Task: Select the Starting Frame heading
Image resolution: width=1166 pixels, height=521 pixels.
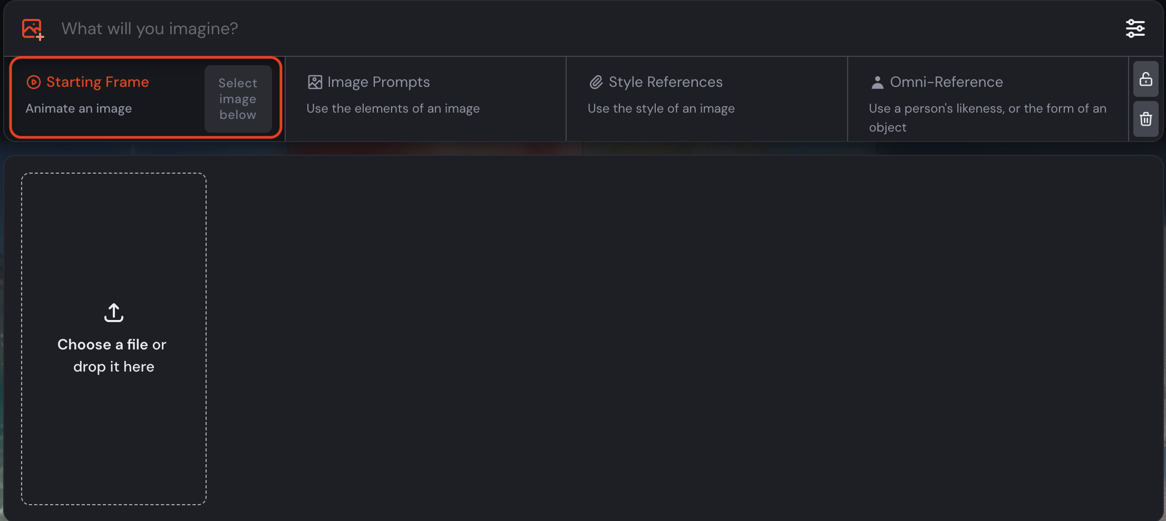Action: pyautogui.click(x=98, y=82)
